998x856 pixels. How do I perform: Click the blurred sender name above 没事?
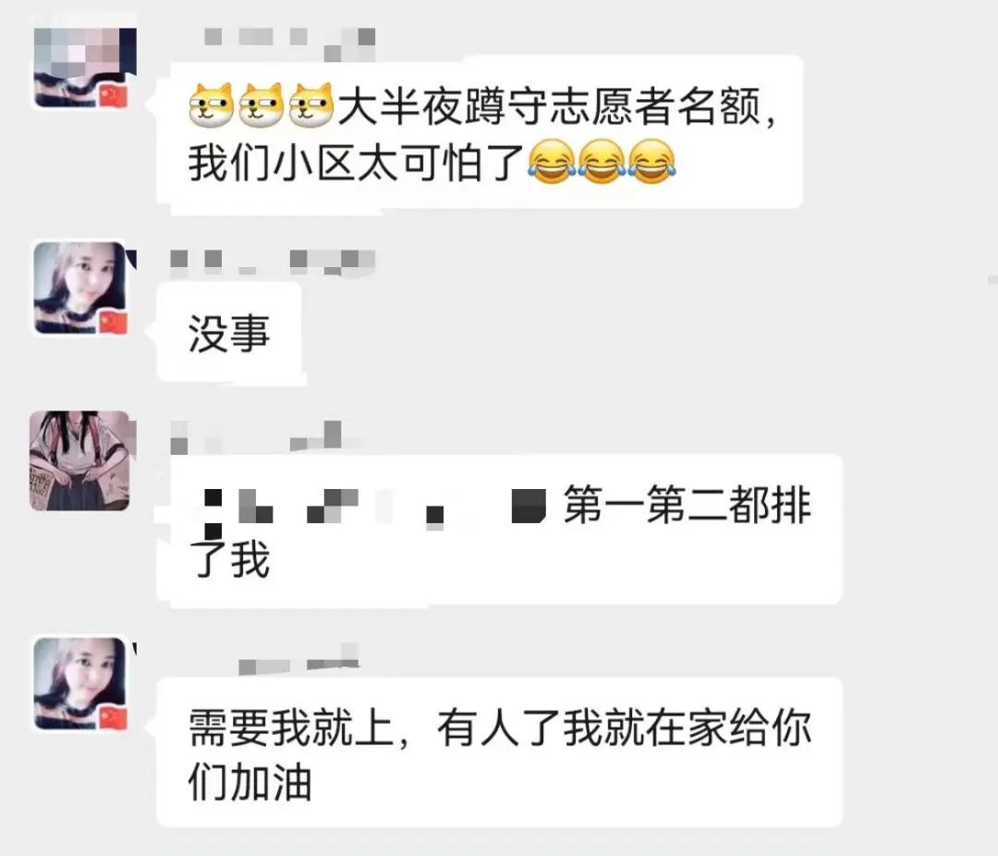click(x=273, y=262)
